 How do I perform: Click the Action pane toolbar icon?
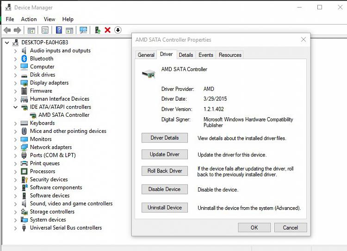[69, 30]
